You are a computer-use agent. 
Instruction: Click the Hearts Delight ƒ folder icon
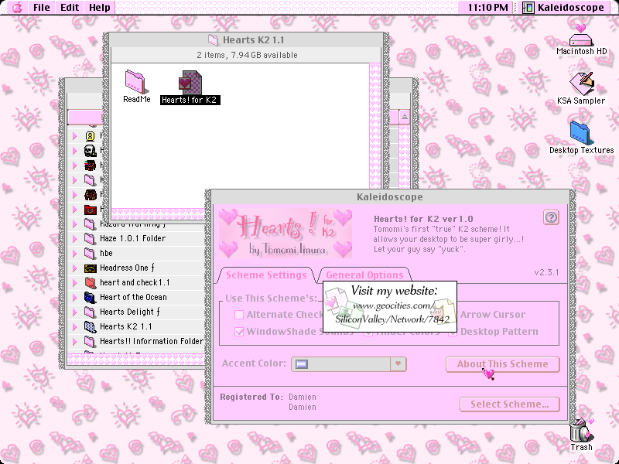click(x=91, y=312)
